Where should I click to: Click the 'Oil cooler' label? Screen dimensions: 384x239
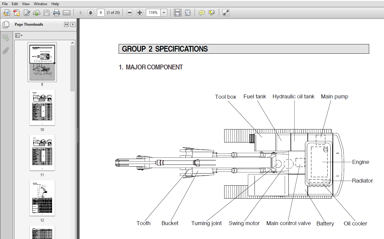point(355,224)
